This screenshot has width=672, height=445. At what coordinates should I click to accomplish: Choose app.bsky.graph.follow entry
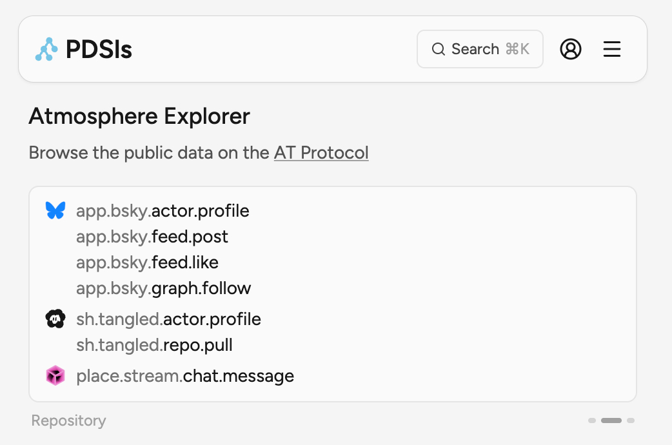click(x=163, y=288)
